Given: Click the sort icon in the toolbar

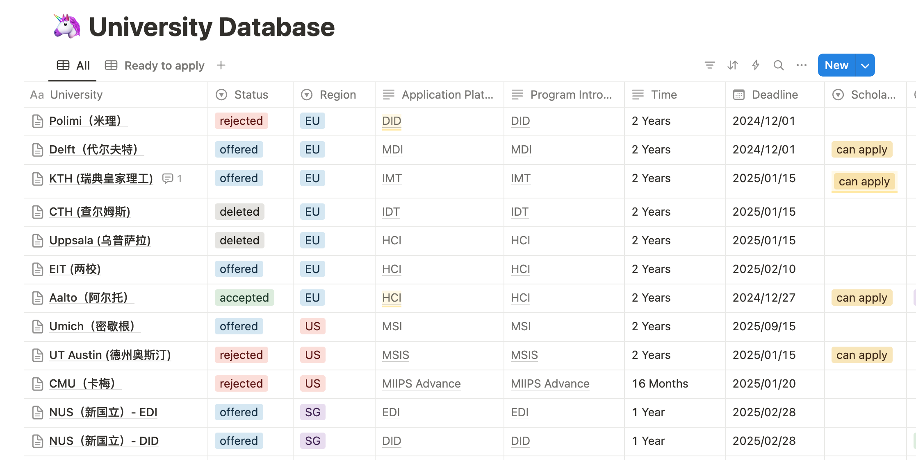Looking at the screenshot, I should point(733,65).
